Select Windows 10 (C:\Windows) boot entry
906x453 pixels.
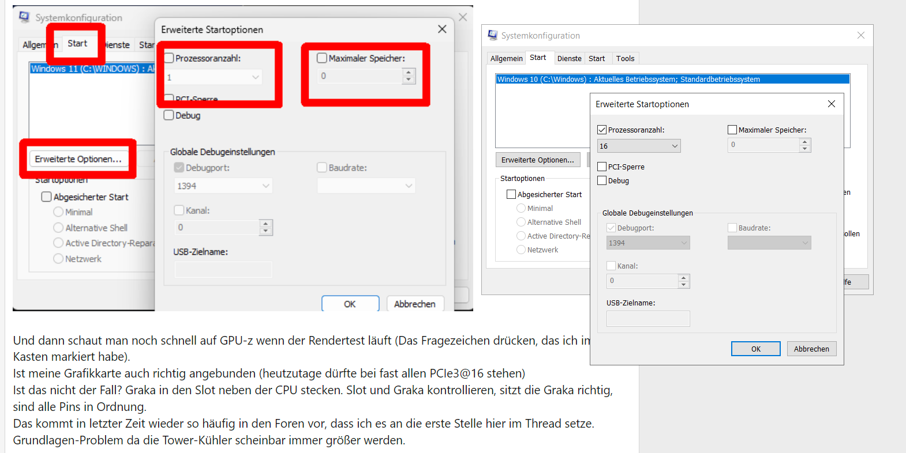[x=673, y=79]
